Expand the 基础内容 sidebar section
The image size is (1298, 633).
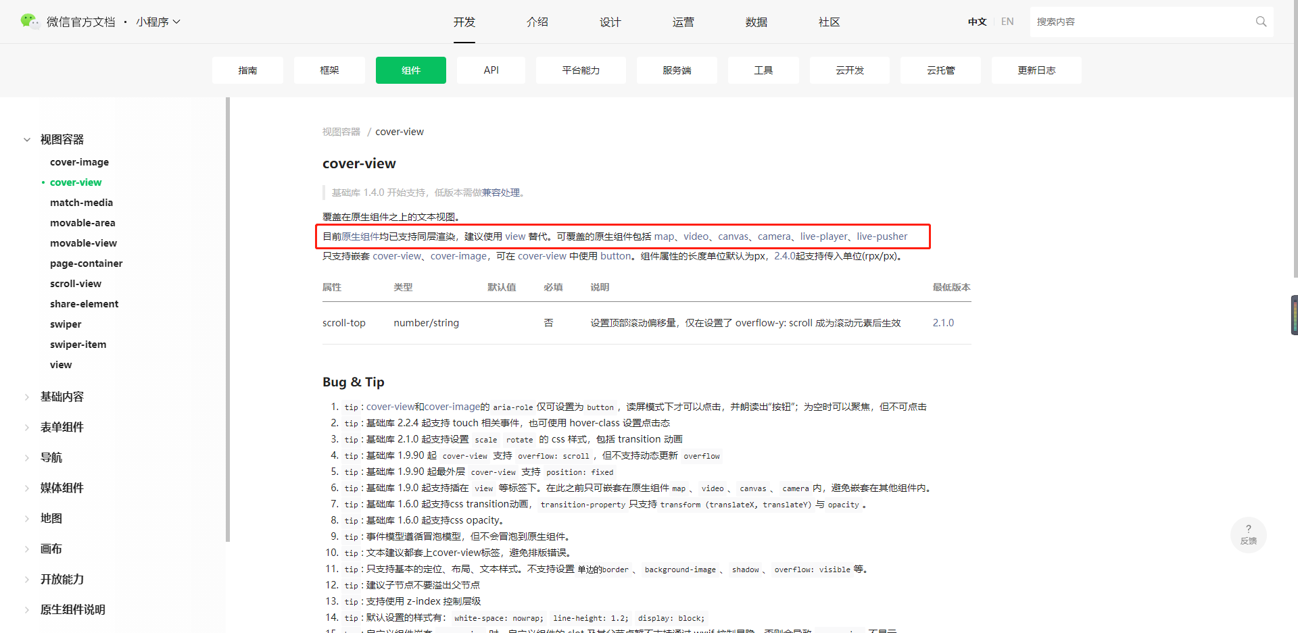[x=27, y=397]
